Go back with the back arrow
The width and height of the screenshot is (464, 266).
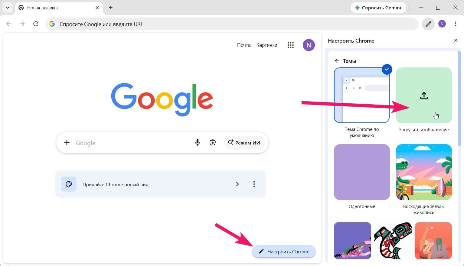9,24
